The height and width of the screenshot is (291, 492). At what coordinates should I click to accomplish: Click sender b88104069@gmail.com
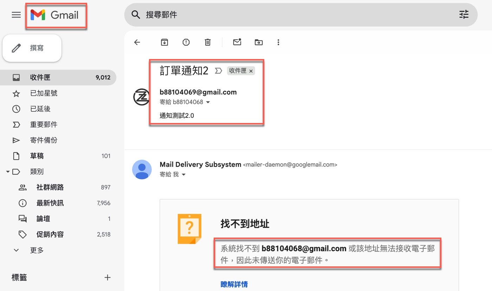(198, 92)
